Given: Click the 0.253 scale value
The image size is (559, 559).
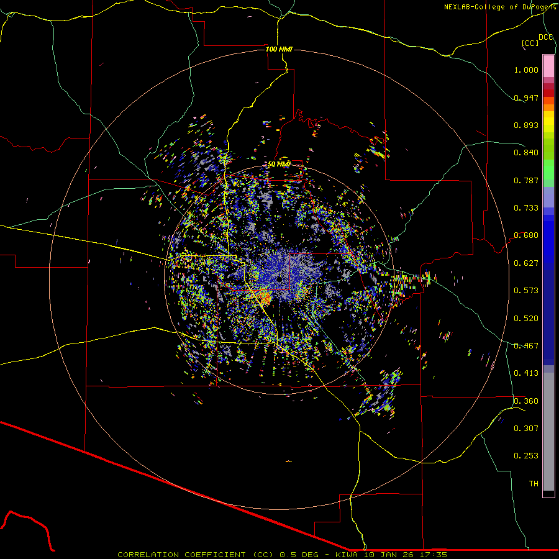Looking at the screenshot, I should [526, 456].
